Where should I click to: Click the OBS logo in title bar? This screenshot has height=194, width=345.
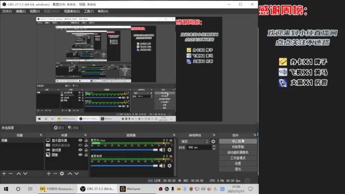[4, 4]
